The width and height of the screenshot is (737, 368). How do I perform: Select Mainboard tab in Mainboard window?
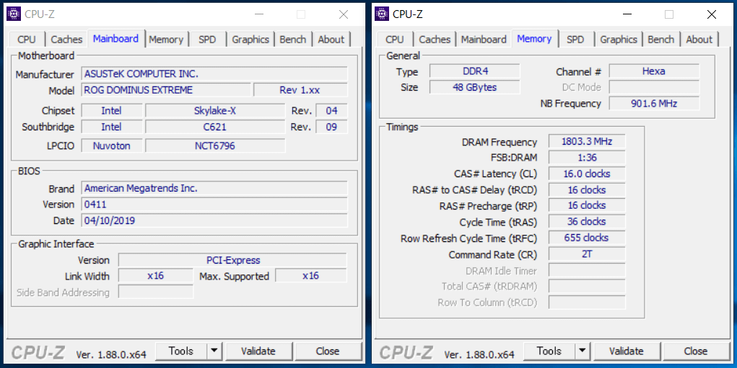[115, 38]
